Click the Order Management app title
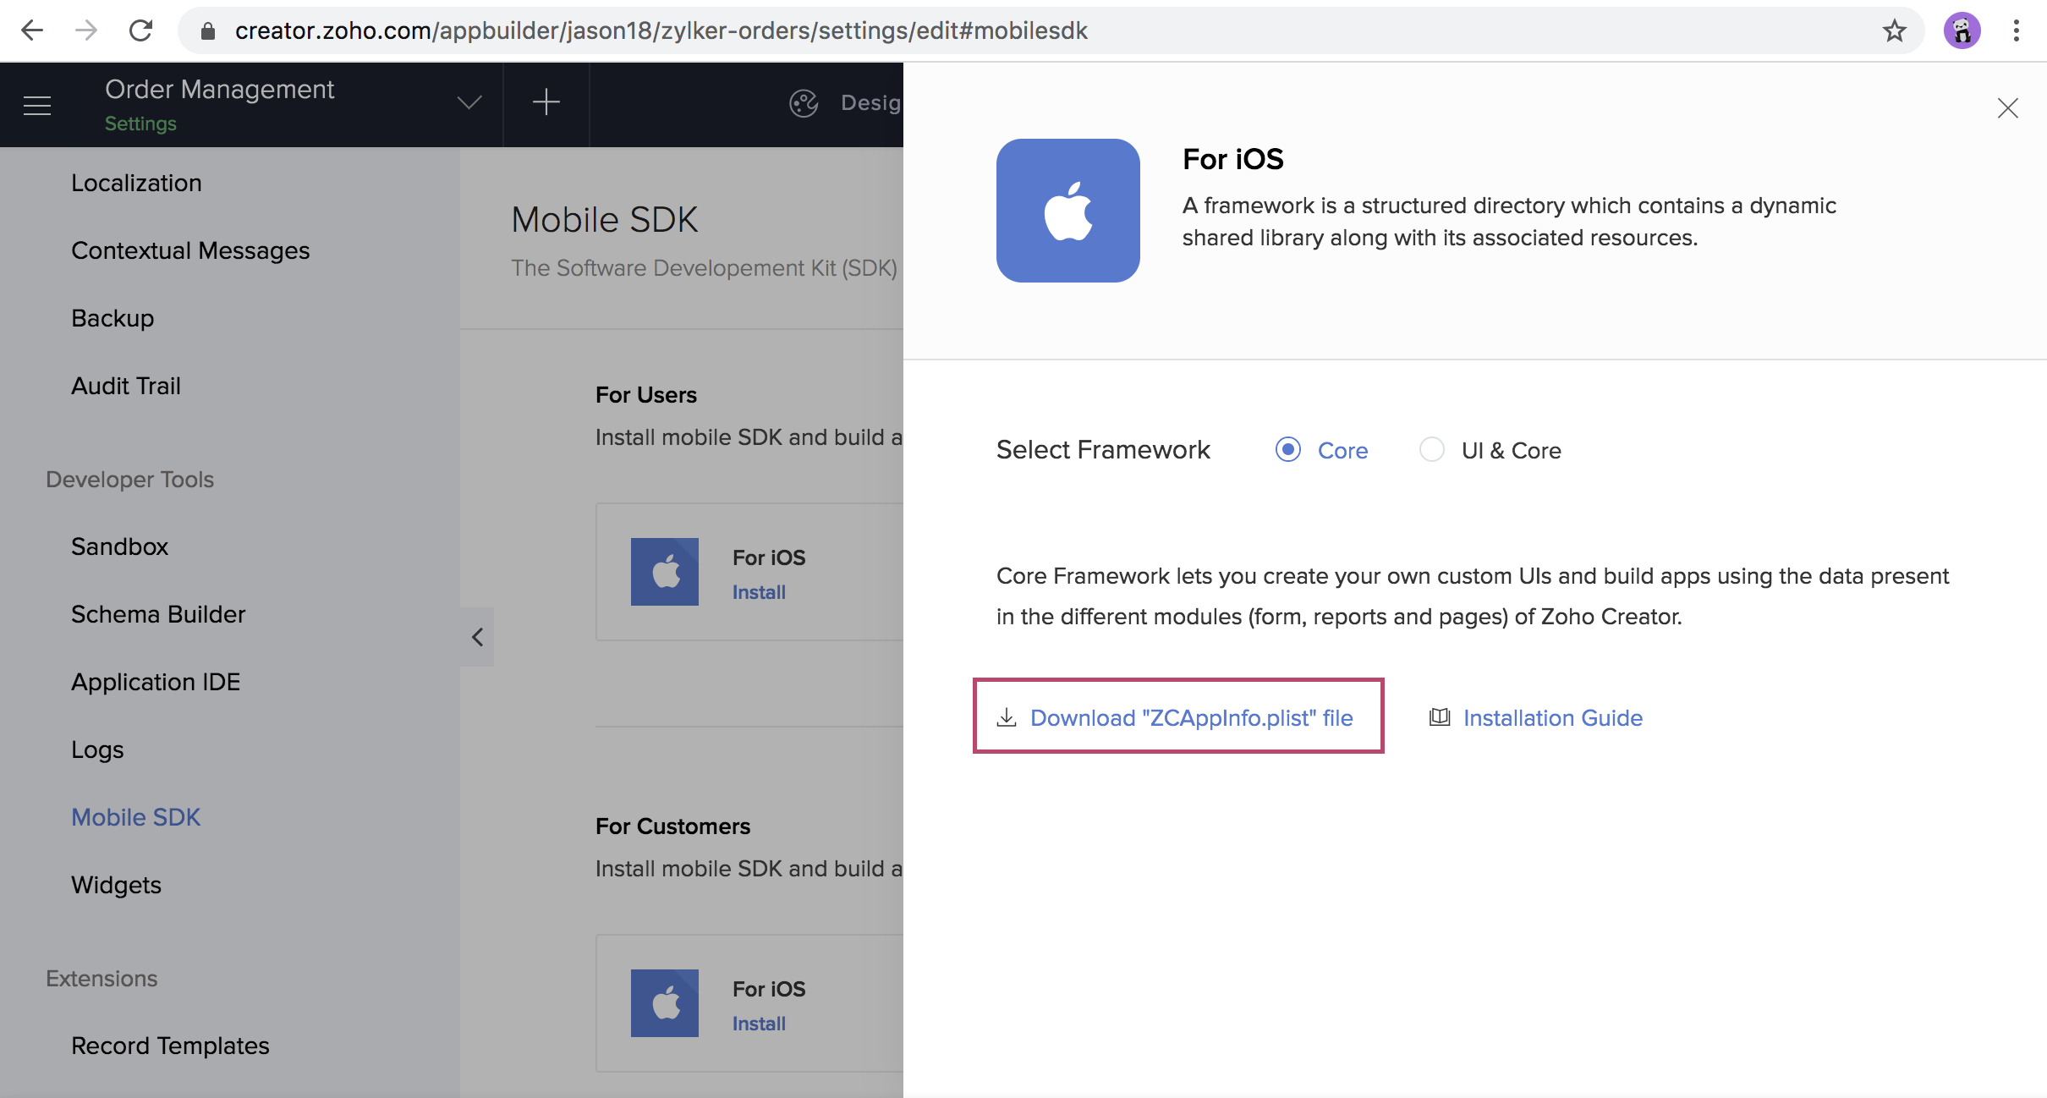This screenshot has height=1098, width=2047. (x=220, y=89)
